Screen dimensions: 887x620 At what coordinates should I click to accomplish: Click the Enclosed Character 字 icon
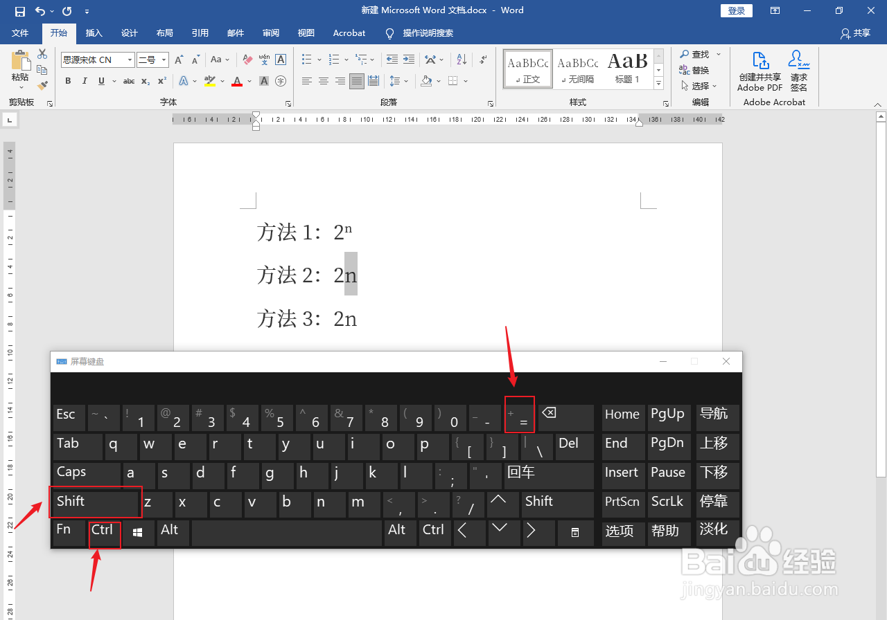point(281,81)
